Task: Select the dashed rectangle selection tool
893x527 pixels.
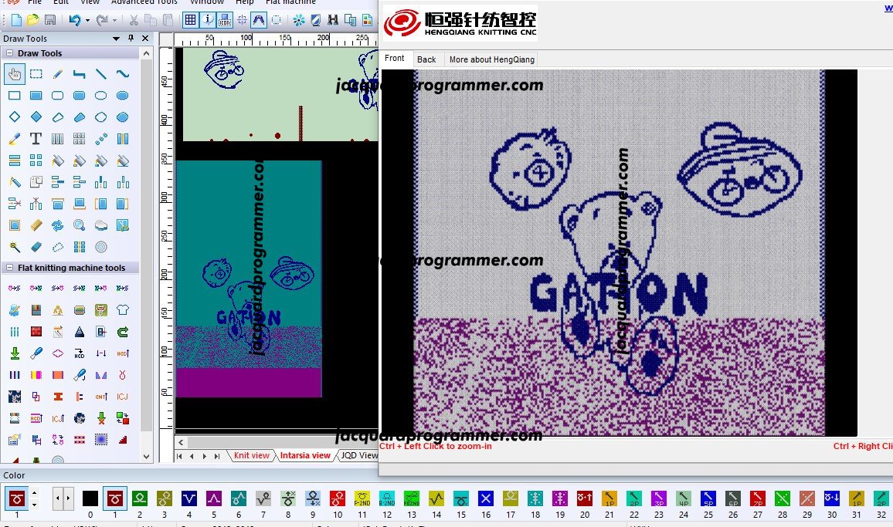Action: 36,75
